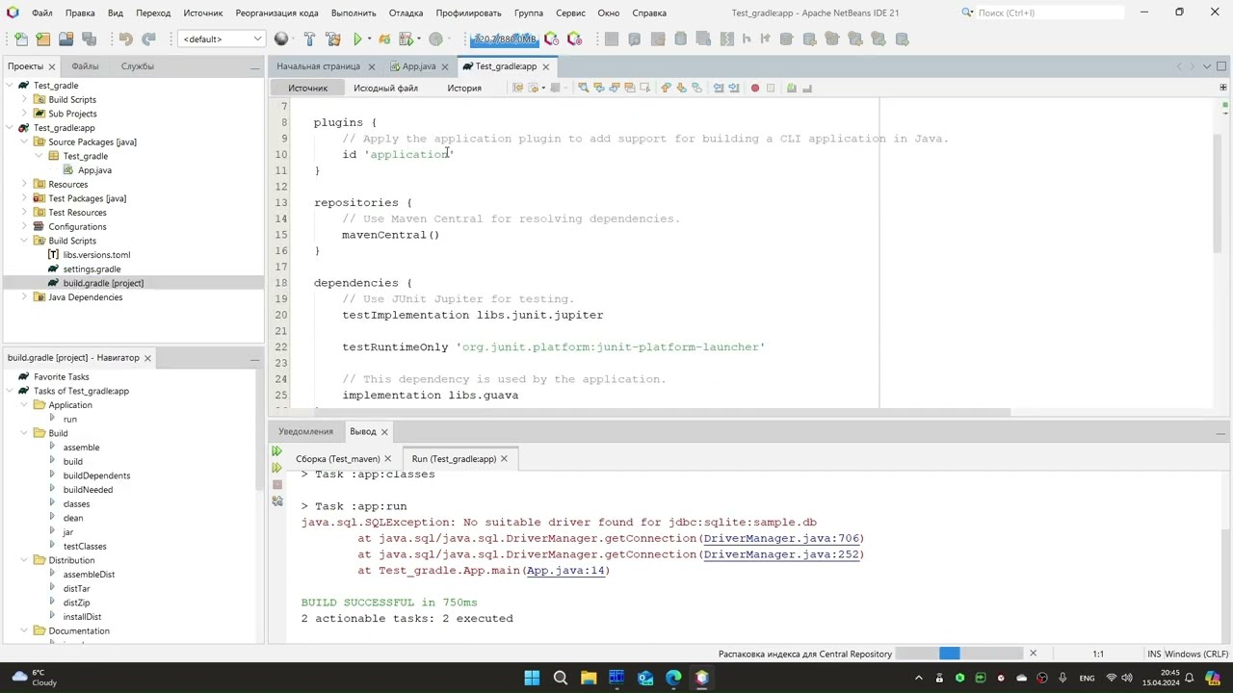Click the memory usage garbage collection bar

505,39
